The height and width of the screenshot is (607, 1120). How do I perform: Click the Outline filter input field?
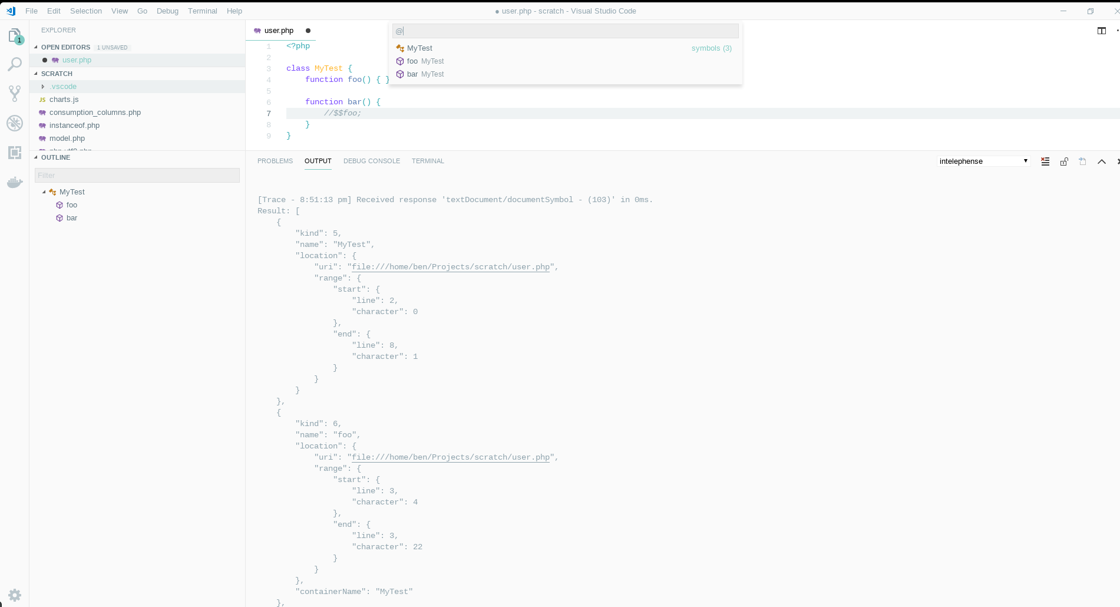[137, 175]
